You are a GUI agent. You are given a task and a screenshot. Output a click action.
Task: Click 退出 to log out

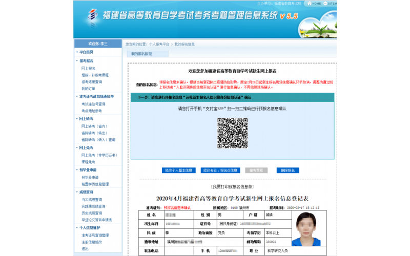[85, 249]
